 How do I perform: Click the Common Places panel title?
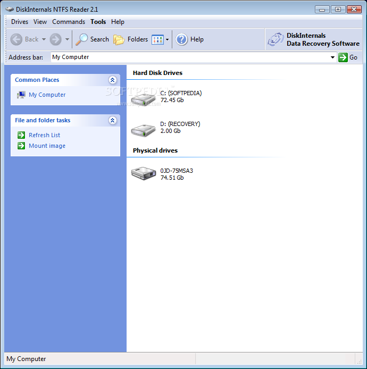point(37,80)
